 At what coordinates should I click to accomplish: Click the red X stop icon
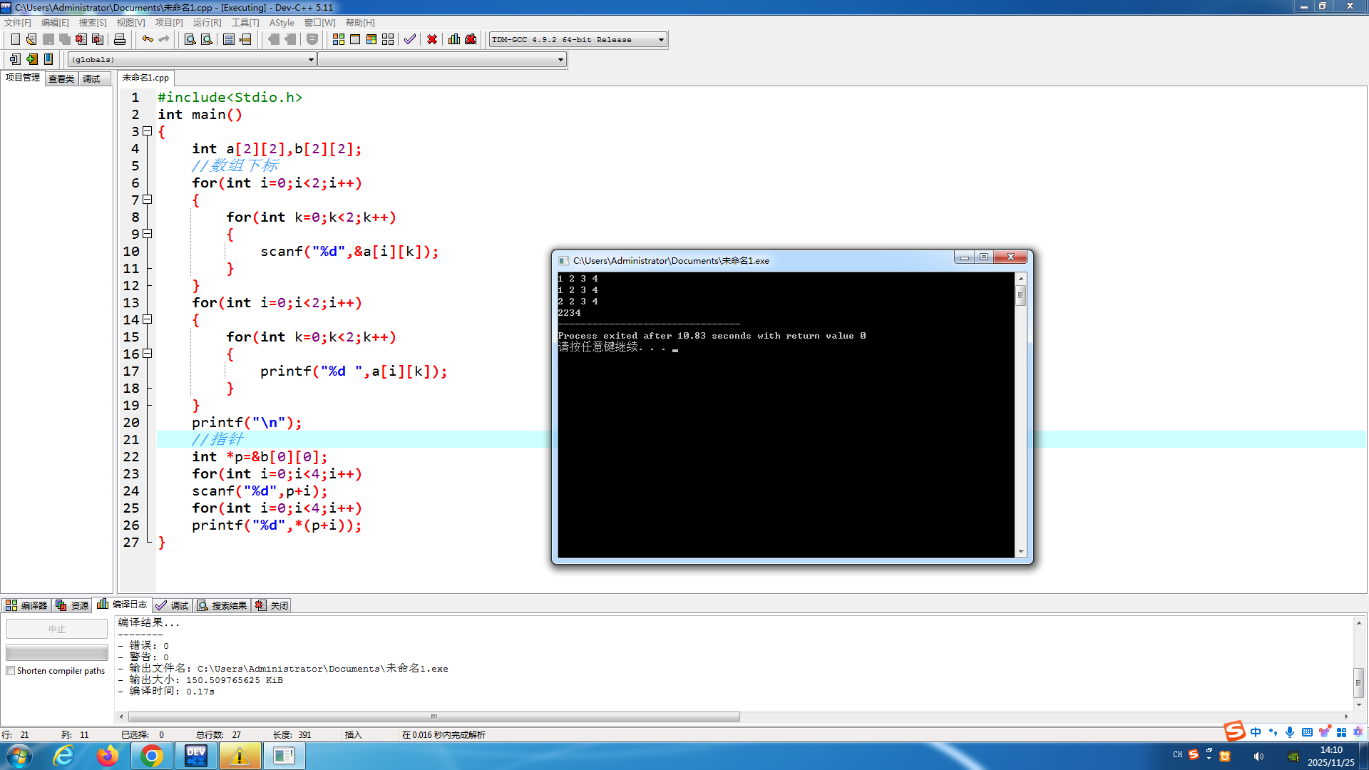[432, 39]
